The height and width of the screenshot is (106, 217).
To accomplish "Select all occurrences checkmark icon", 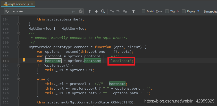I will point(125,11).
